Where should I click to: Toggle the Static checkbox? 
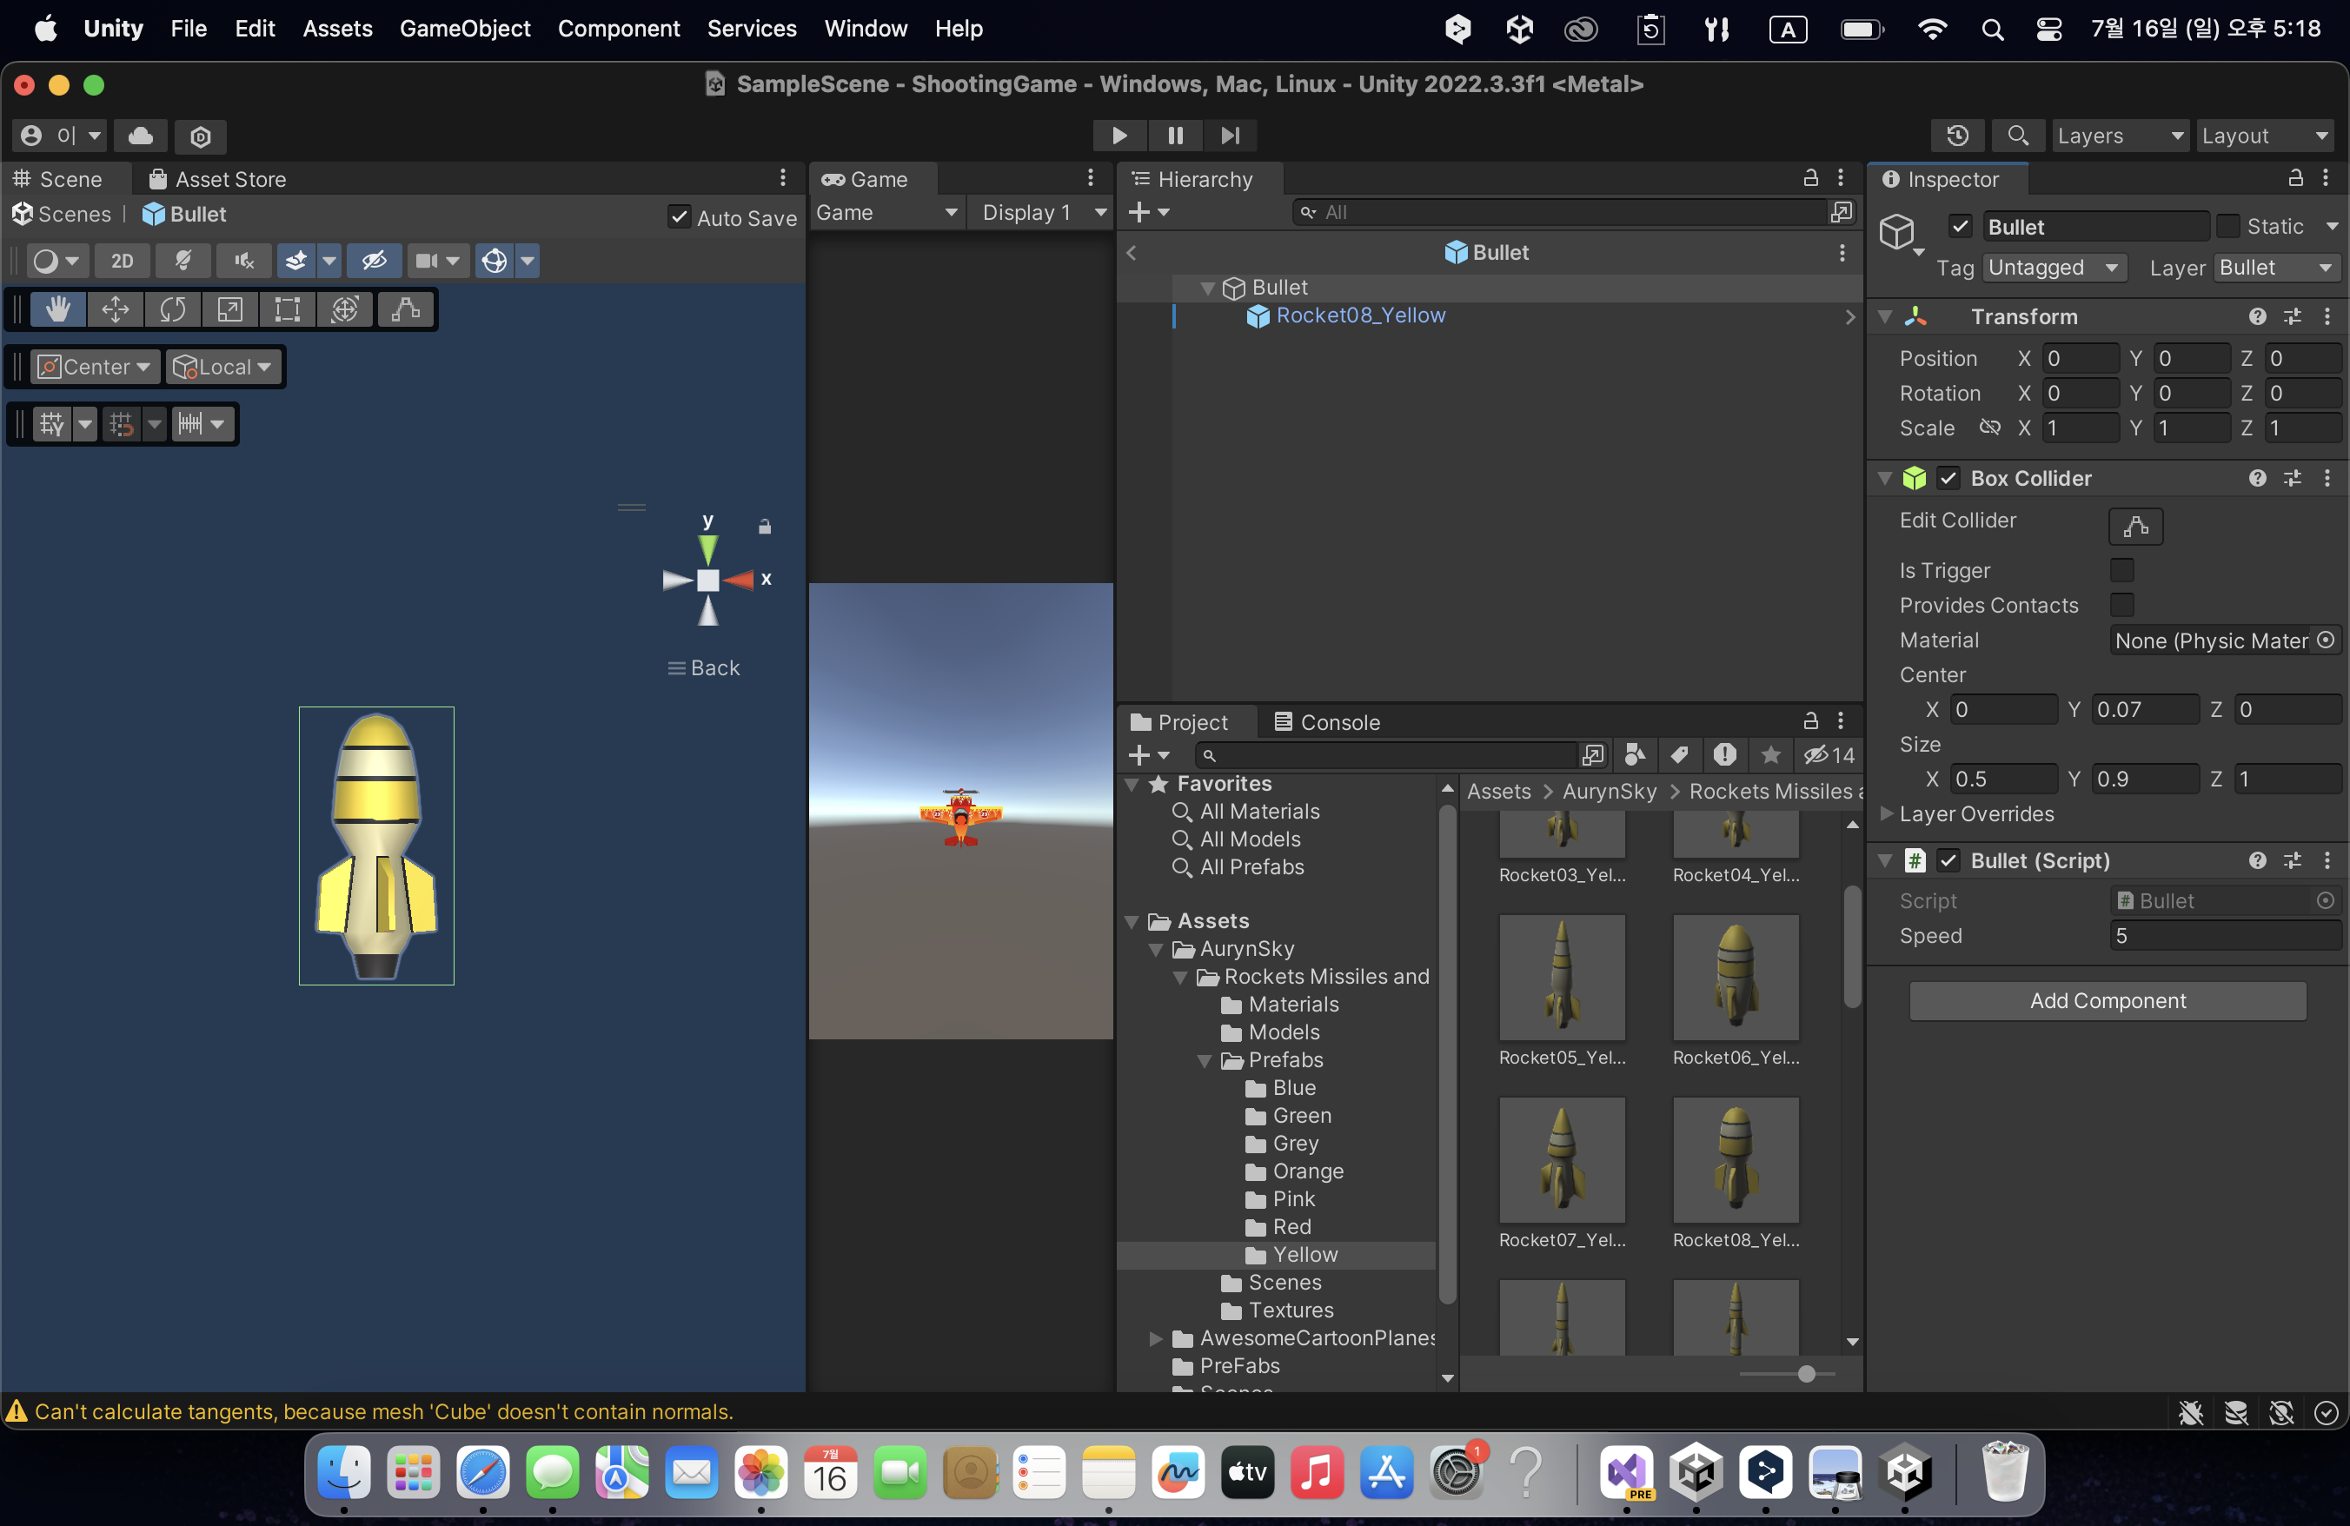point(2227,227)
